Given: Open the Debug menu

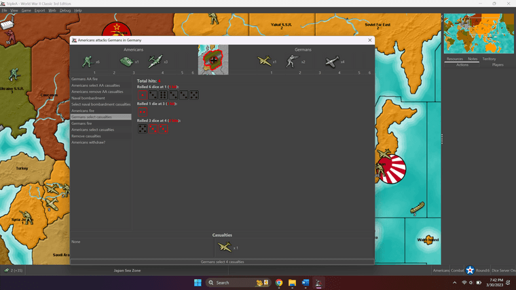Looking at the screenshot, I should pyautogui.click(x=65, y=11).
